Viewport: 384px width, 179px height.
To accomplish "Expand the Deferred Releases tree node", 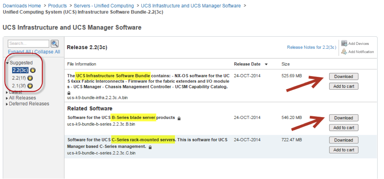I will tap(7, 104).
